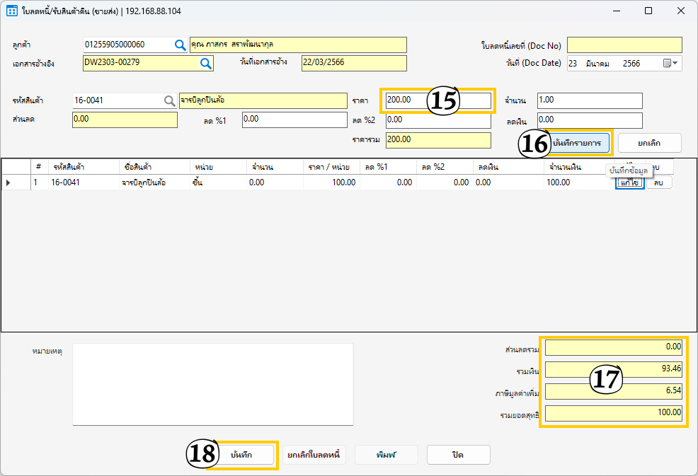Image resolution: width=698 pixels, height=476 pixels.
Task: Click the search magnifier beside customer code 01255905000060
Action: click(x=180, y=45)
